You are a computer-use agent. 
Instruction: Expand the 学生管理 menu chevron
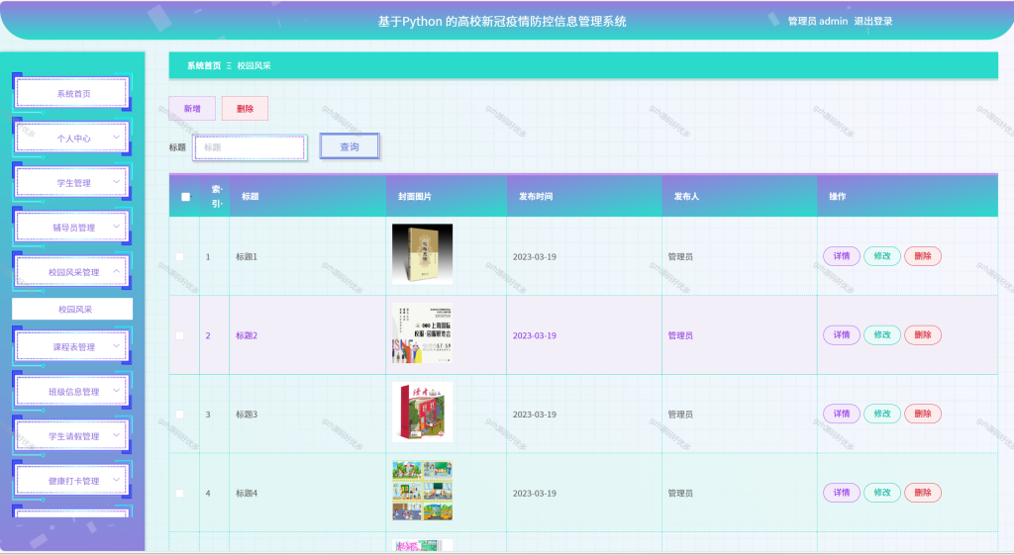coord(117,182)
